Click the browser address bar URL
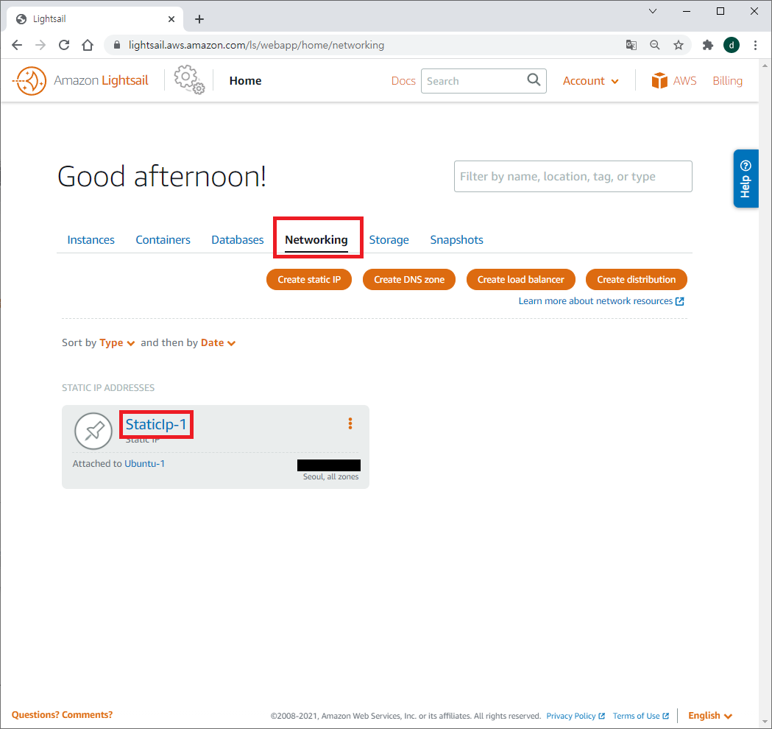Image resolution: width=772 pixels, height=729 pixels. [x=257, y=46]
